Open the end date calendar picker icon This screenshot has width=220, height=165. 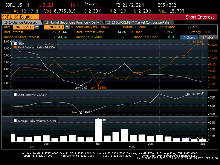pos(67,27)
